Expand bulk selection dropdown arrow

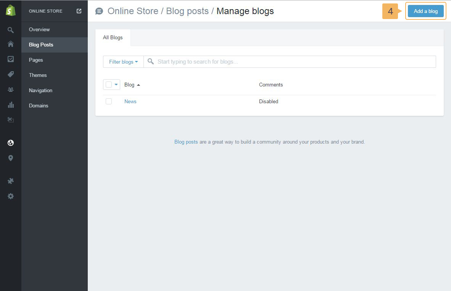pos(116,85)
